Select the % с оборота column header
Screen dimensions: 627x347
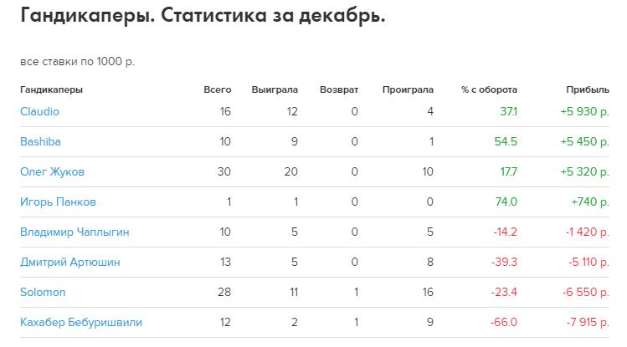[x=489, y=89]
